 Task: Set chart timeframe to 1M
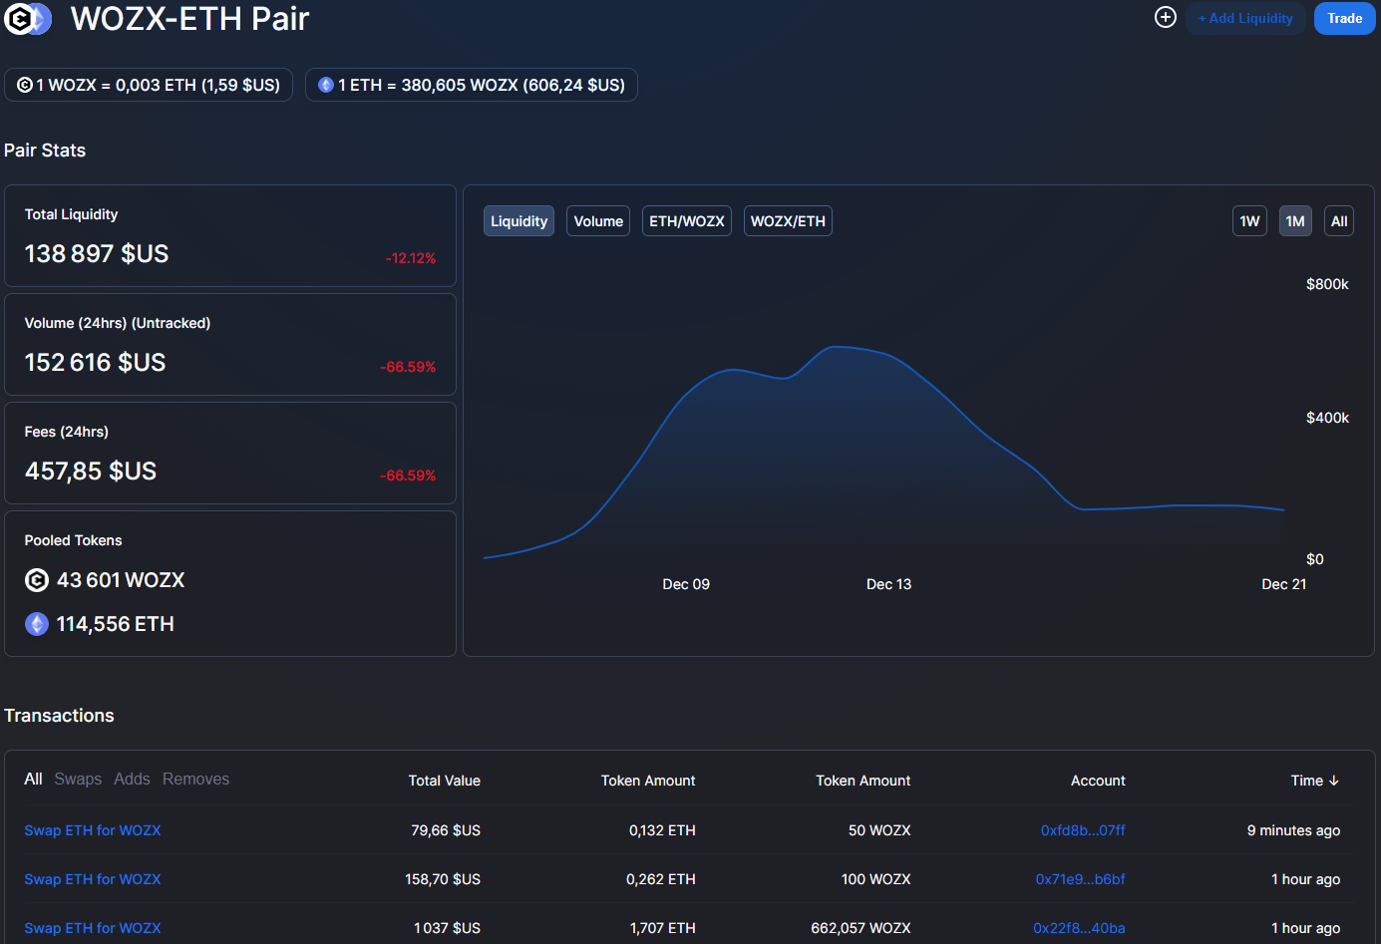click(1295, 221)
